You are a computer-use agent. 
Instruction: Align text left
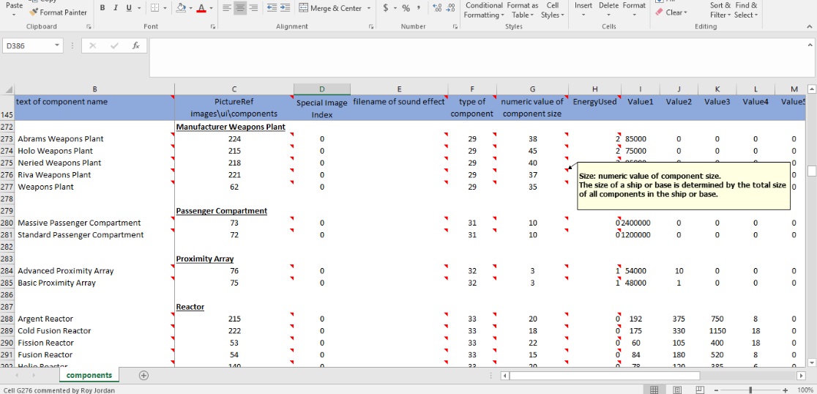coord(227,8)
